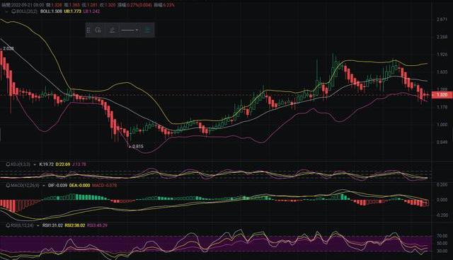Toggle BOLL indicator visibility eye icon
Screen dimensions: 453x260
coord(13,11)
